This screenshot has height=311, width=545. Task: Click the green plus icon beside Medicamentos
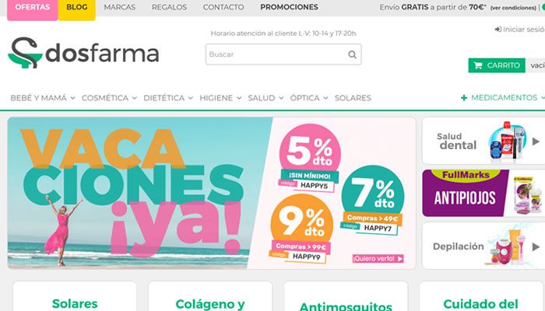(464, 98)
